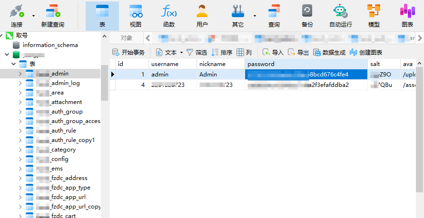The image size is (424, 218).
Task: Click the 筛选 filter button
Action: [x=196, y=53]
